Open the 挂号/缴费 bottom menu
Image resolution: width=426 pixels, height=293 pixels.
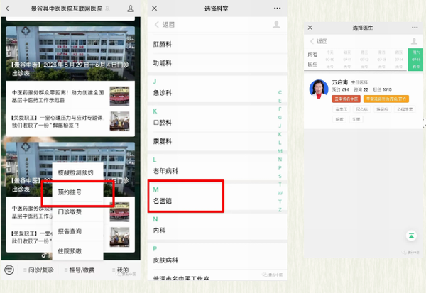(80, 270)
